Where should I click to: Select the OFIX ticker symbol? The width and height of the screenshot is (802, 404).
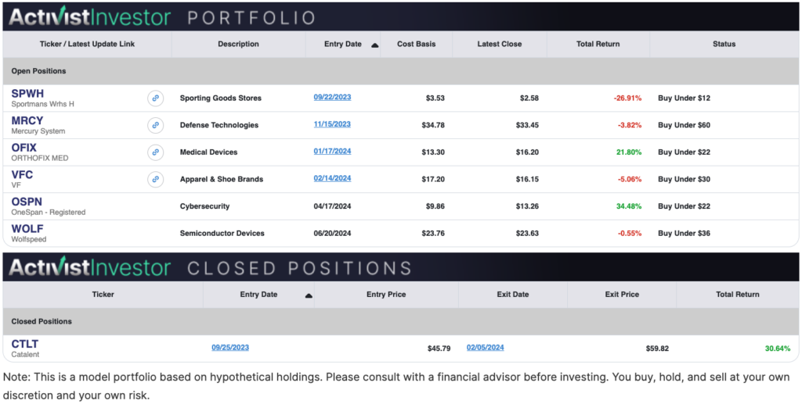pos(24,148)
